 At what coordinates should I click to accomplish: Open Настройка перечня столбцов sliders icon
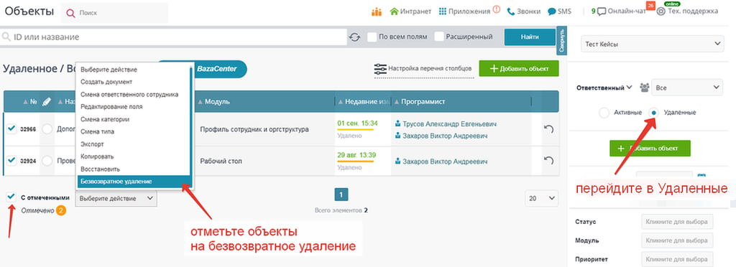click(379, 69)
